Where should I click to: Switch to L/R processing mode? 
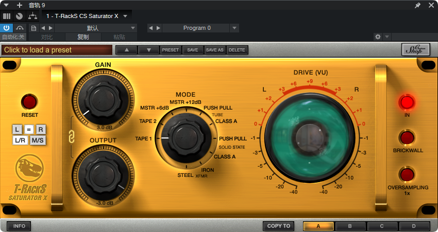tap(20, 140)
